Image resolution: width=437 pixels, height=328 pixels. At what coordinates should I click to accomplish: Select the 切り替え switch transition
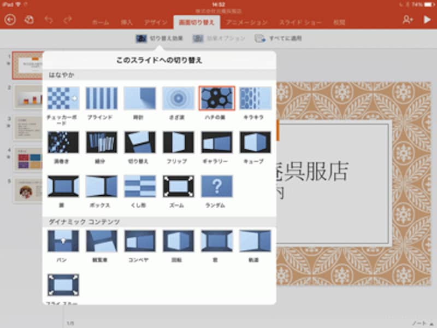140,142
